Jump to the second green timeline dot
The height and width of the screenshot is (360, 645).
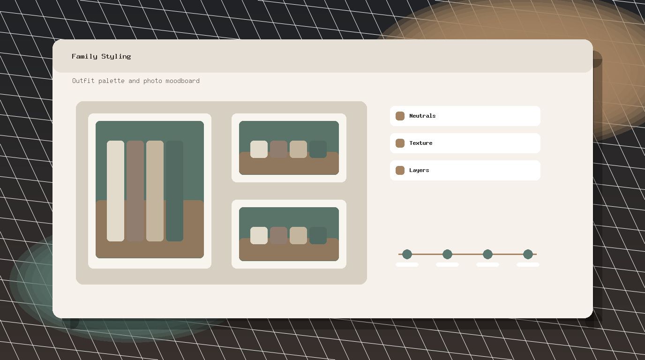(x=447, y=254)
